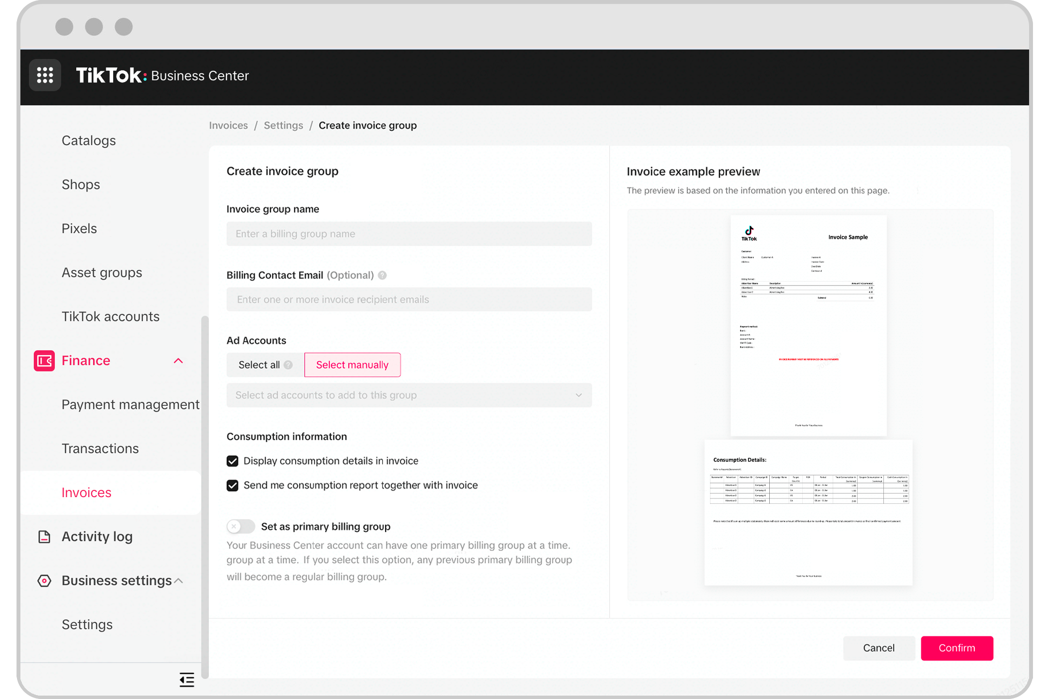Open the Catalogs menu item
1049x699 pixels.
coord(88,140)
